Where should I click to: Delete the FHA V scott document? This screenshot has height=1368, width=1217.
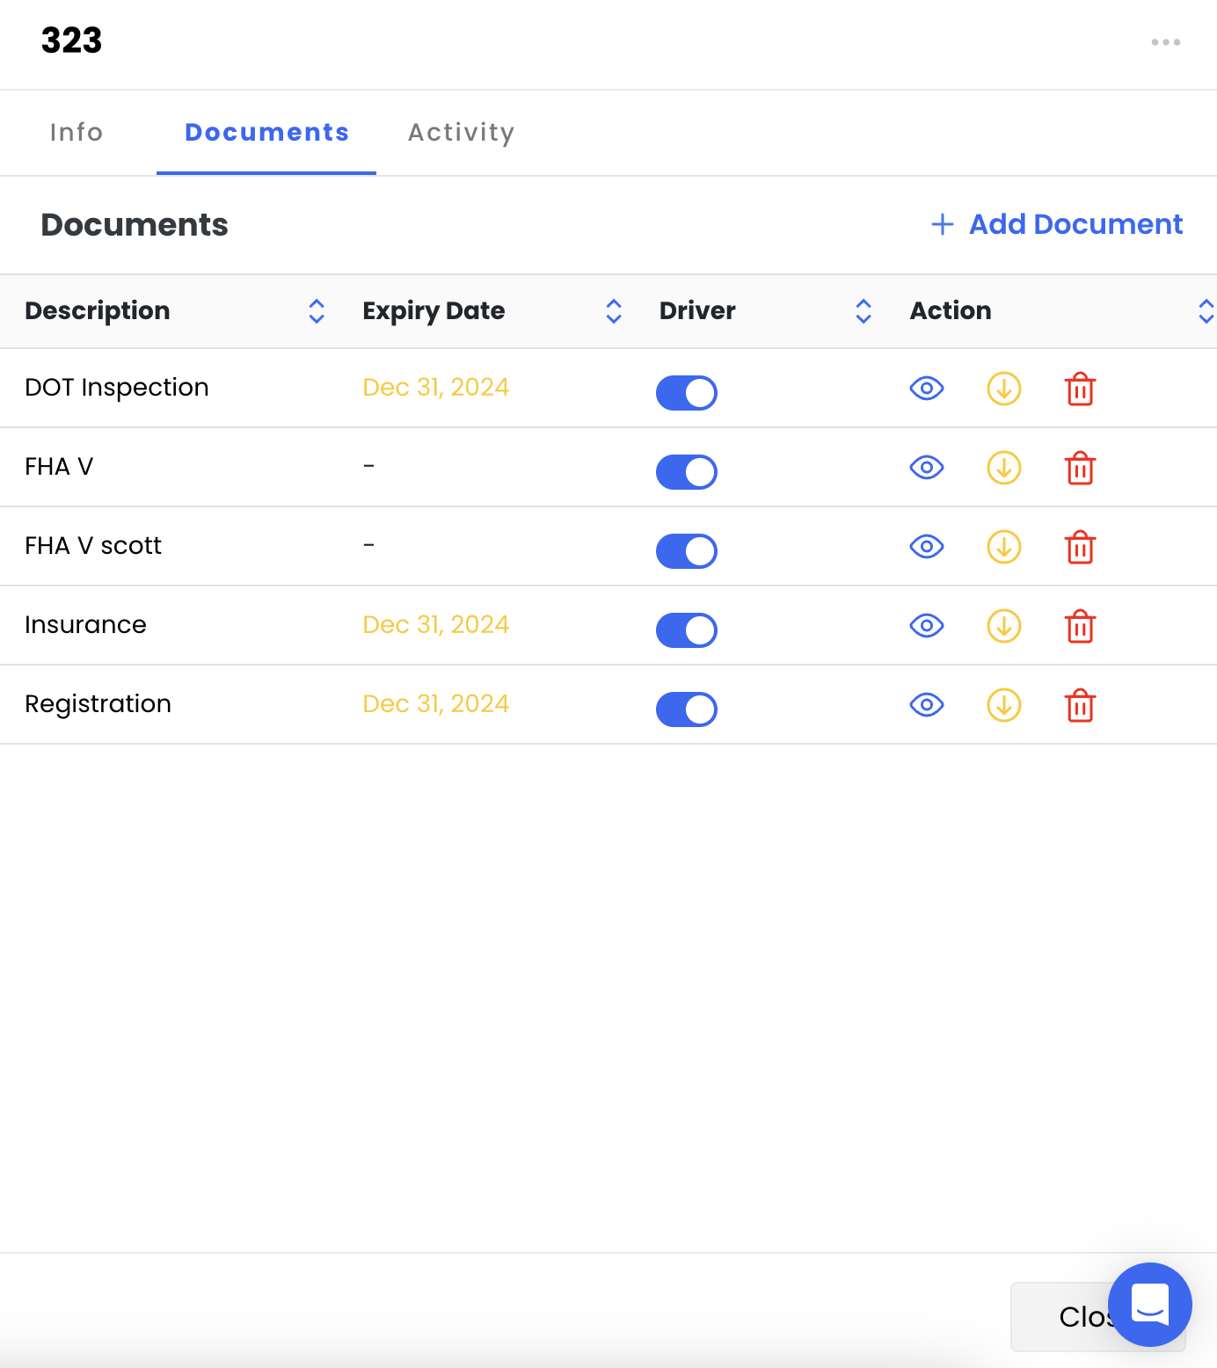(1080, 547)
